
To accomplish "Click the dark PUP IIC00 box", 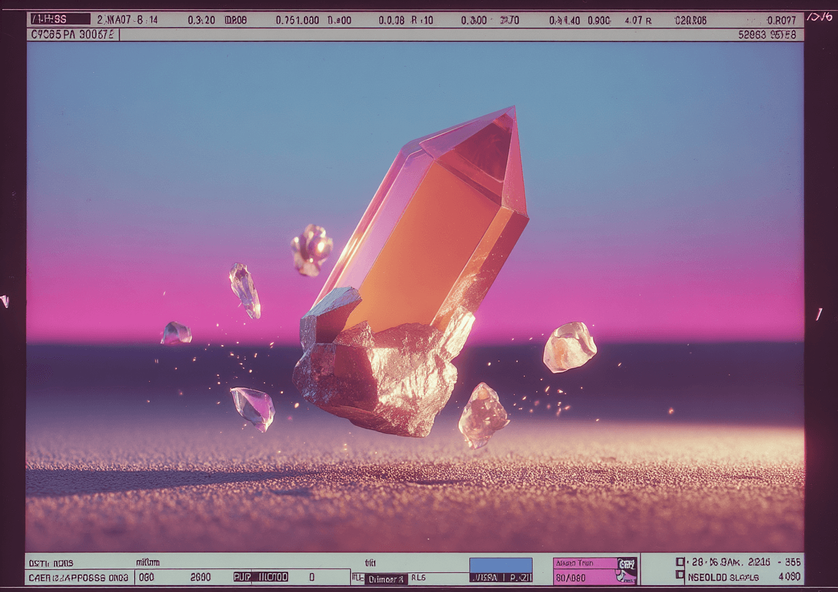I will (261, 577).
